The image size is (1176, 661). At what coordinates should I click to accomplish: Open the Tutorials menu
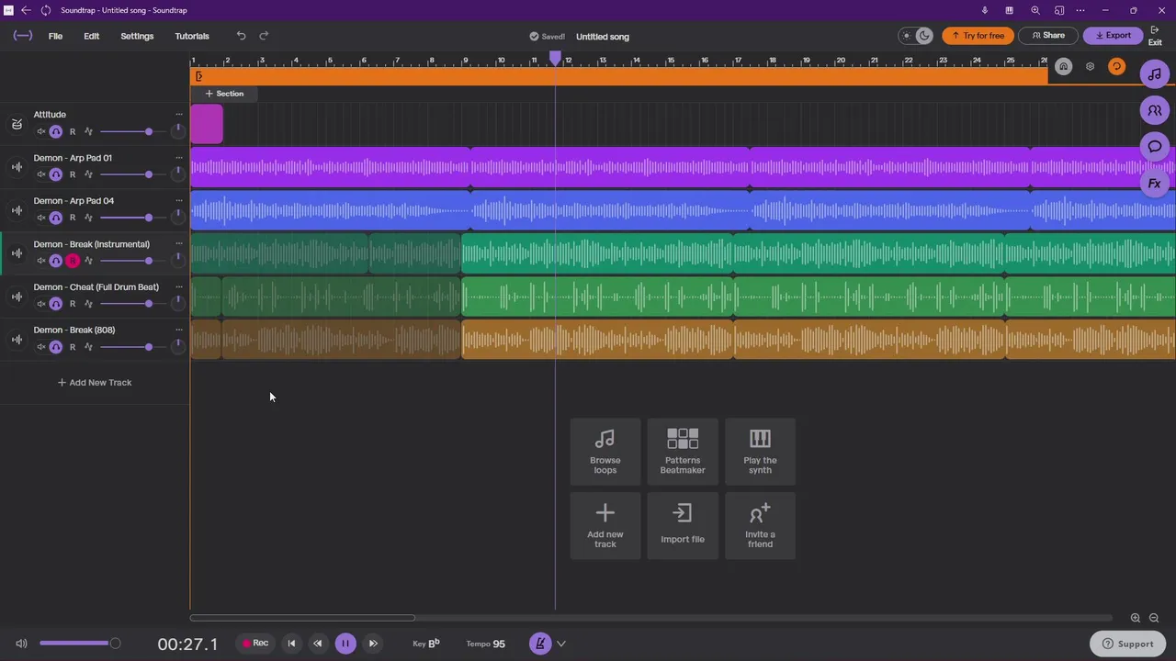pyautogui.click(x=192, y=36)
